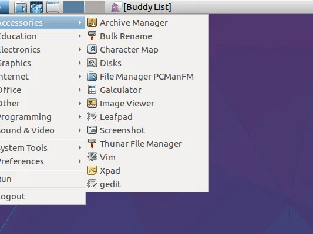Click the Pidgin icon in taskbar
This screenshot has width=313, height=234.
tap(116, 7)
